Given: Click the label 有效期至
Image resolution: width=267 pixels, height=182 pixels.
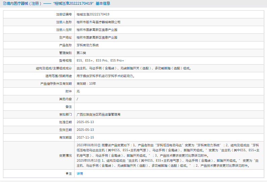Looking at the screenshot, I should (x=65, y=138).
